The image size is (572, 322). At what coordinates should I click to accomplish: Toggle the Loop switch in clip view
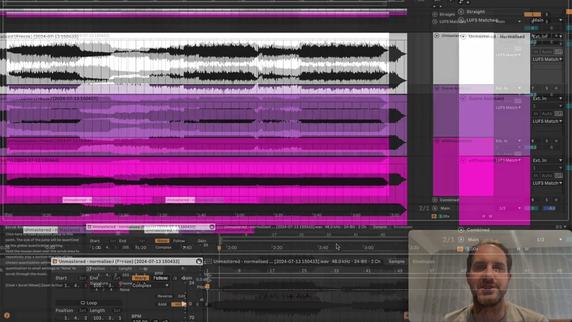88,303
